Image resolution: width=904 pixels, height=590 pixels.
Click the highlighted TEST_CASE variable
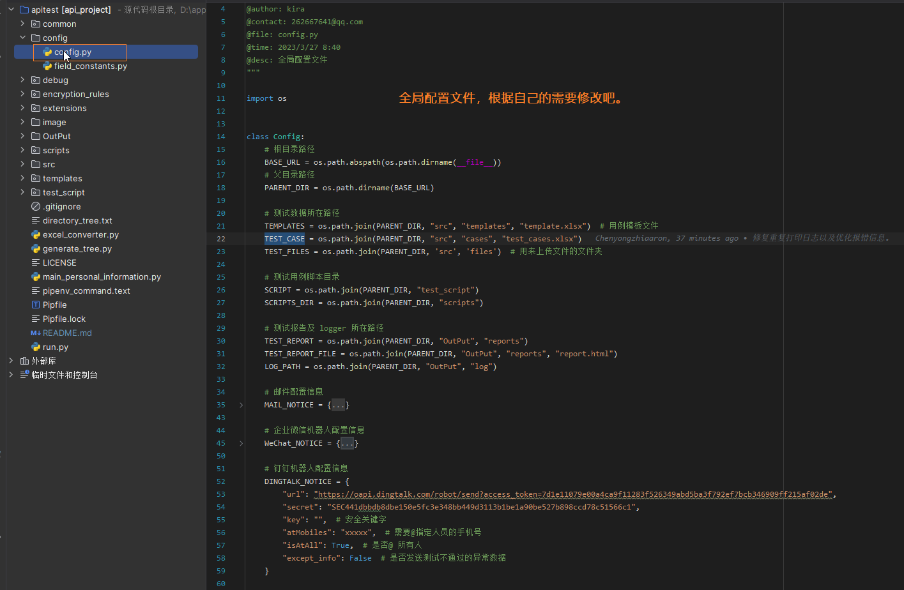284,239
